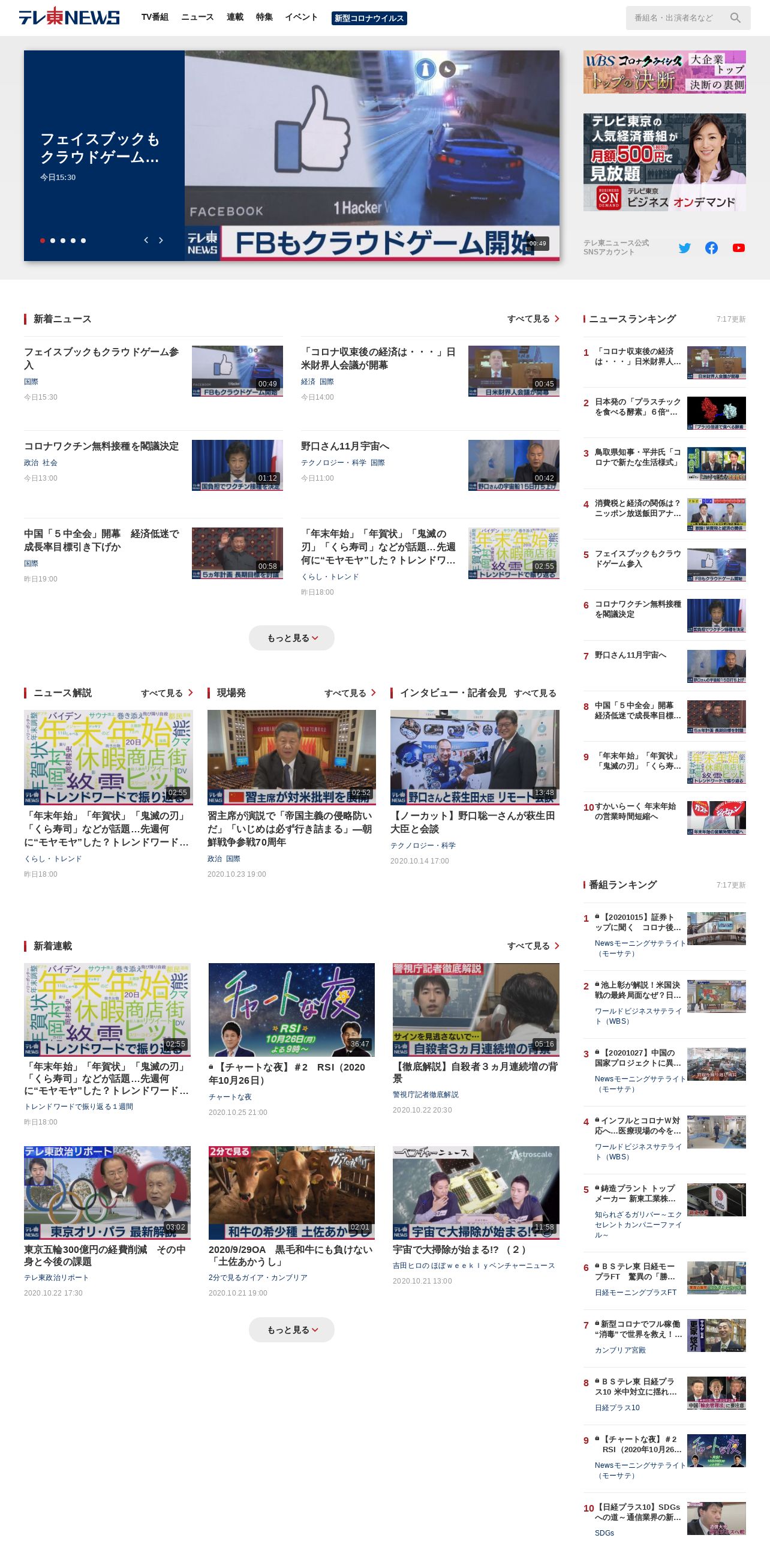Image resolution: width=770 pixels, height=1541 pixels.
Task: Click 日経プラス10 link in ranking 8
Action: click(x=617, y=1408)
